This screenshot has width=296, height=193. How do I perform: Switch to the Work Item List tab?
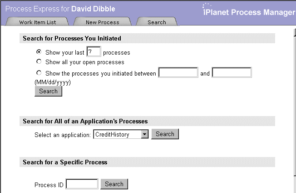click(37, 21)
